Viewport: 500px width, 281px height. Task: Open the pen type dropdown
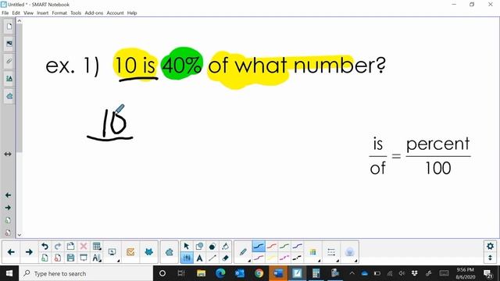tap(243, 252)
